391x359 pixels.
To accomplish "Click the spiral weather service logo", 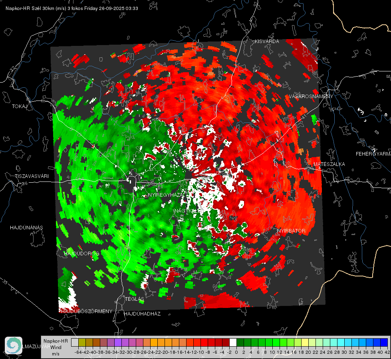I will pos(14,345).
